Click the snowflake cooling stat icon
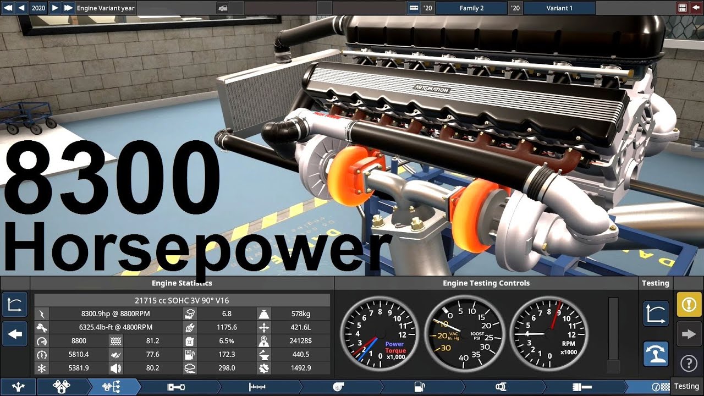 pos(41,369)
